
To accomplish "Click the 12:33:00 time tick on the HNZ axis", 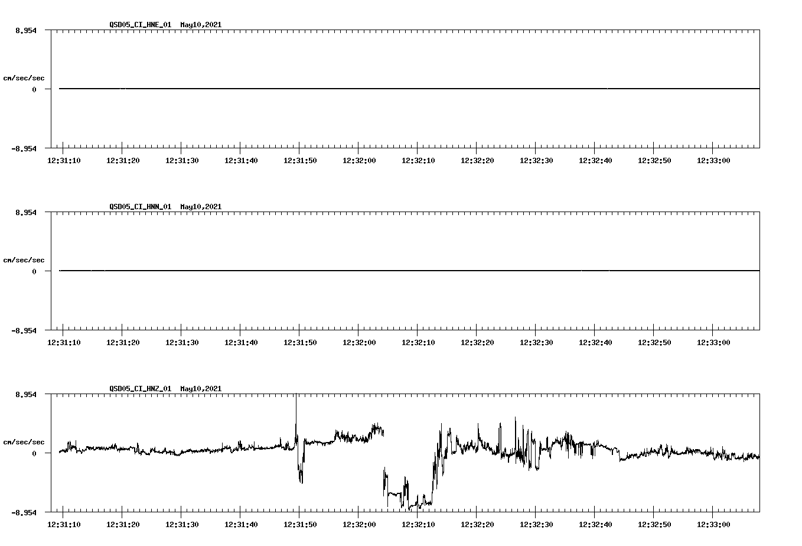I will pos(712,524).
